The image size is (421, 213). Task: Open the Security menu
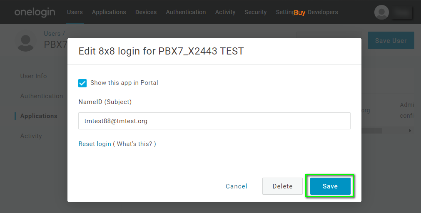pos(256,12)
